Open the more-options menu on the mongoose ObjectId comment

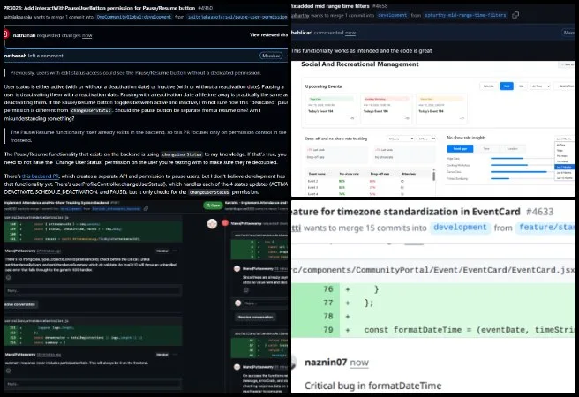pos(176,251)
